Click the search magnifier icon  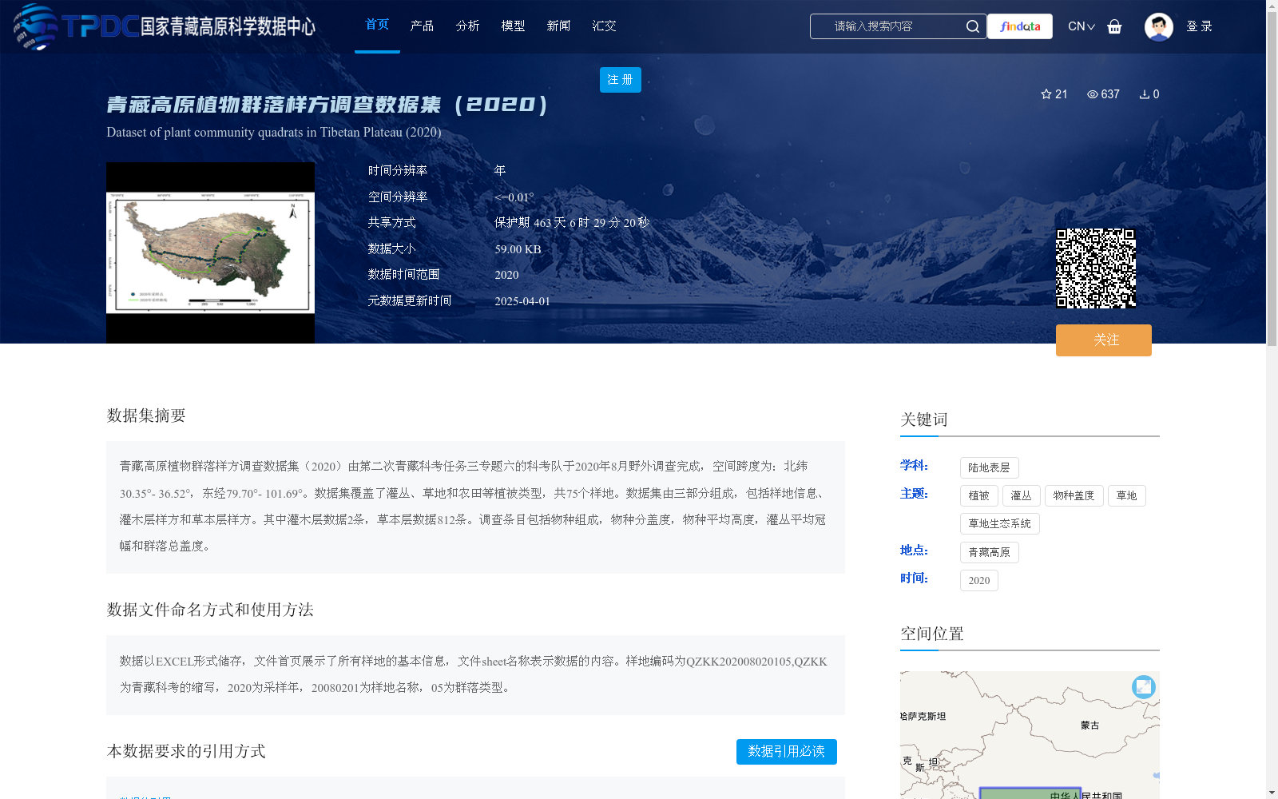pos(972,26)
